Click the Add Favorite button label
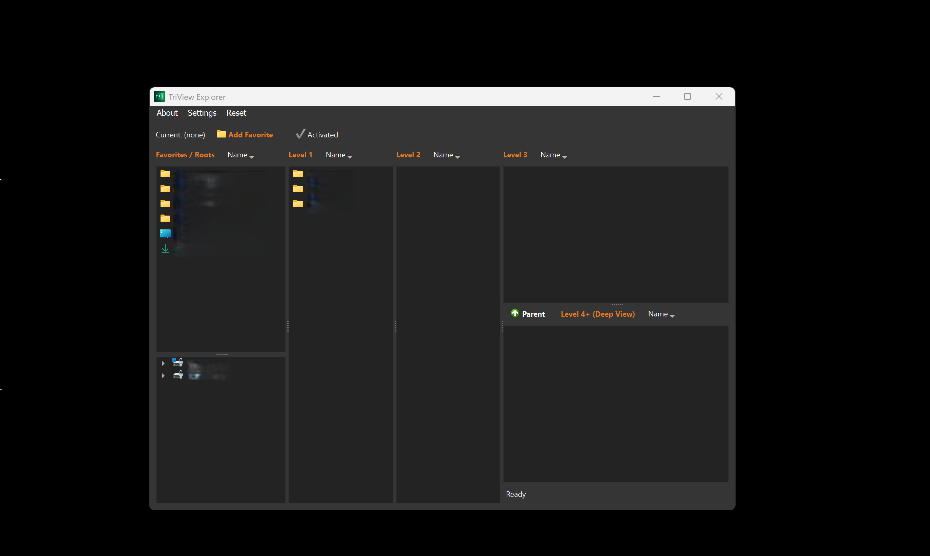This screenshot has width=930, height=556. pos(250,135)
